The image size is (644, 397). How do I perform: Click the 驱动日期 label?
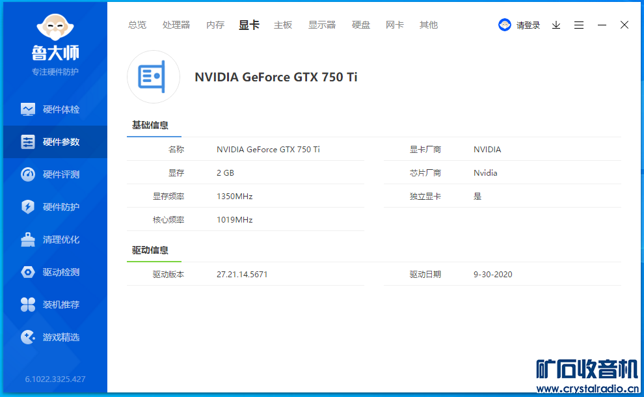click(425, 275)
